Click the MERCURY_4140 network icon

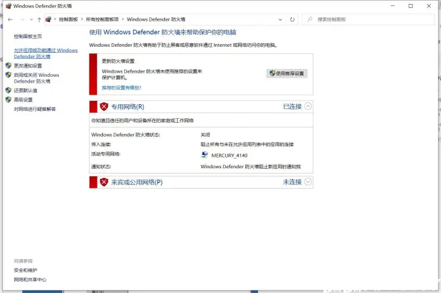click(204, 155)
